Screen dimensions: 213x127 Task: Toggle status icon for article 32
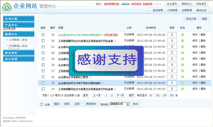click(x=183, y=41)
